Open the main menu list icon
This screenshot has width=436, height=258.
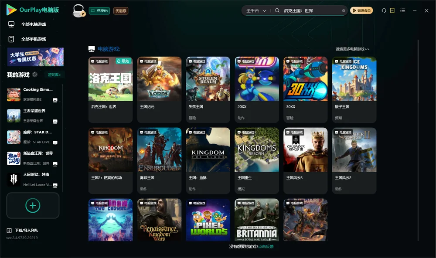tap(402, 10)
